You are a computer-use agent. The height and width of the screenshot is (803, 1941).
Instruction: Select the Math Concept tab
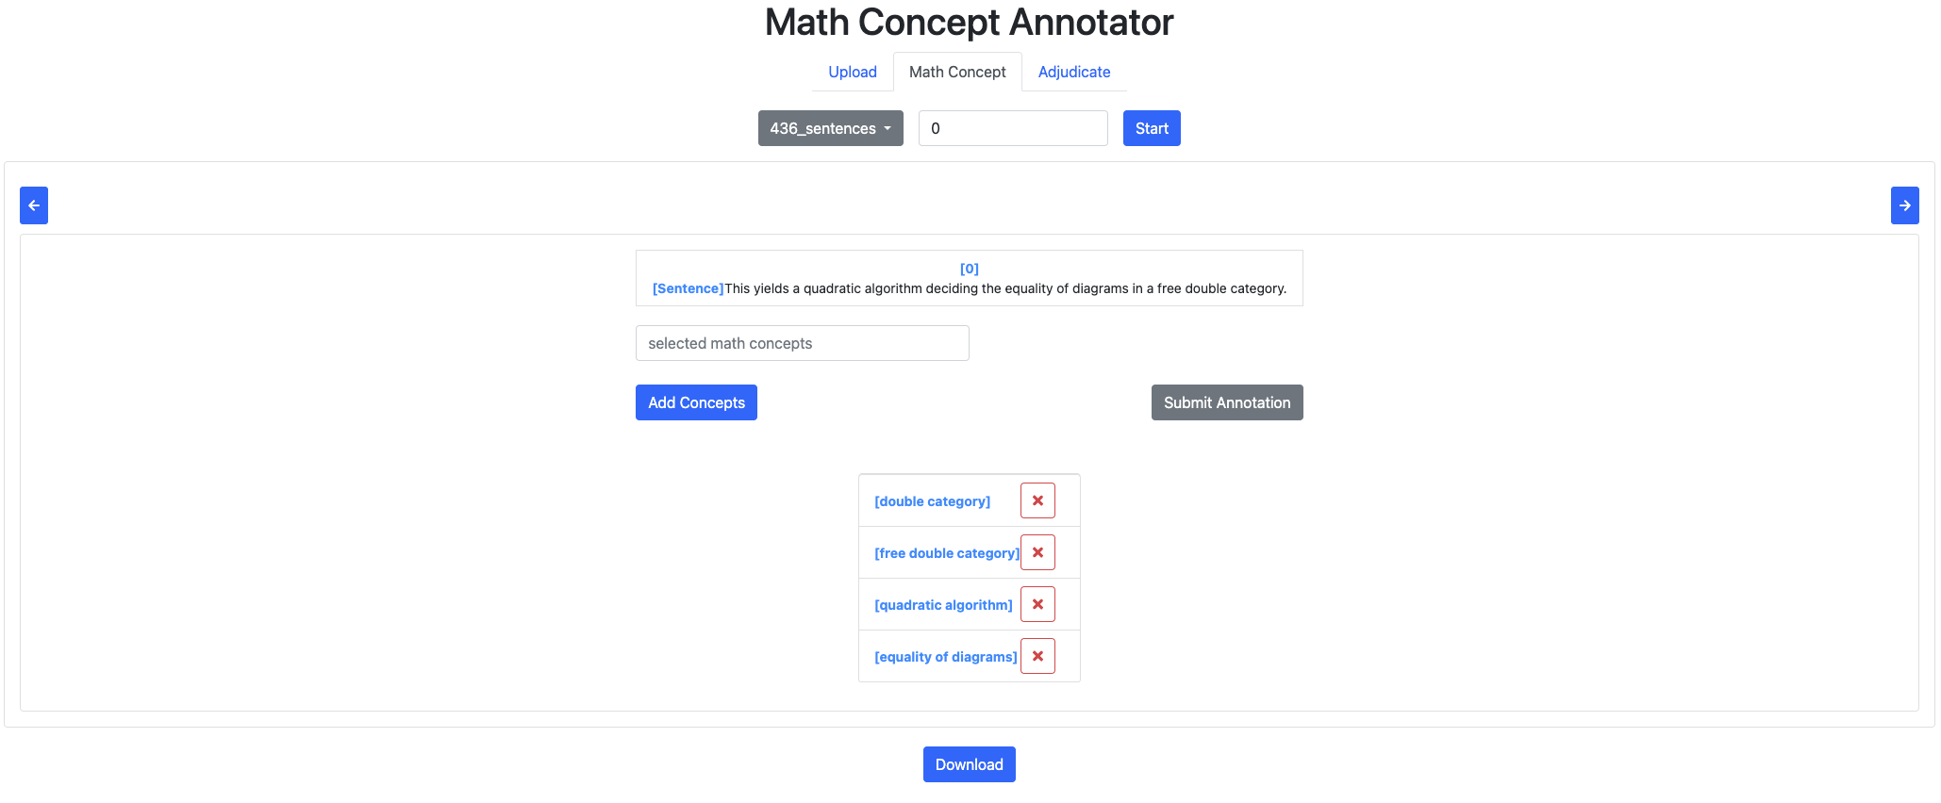click(957, 72)
